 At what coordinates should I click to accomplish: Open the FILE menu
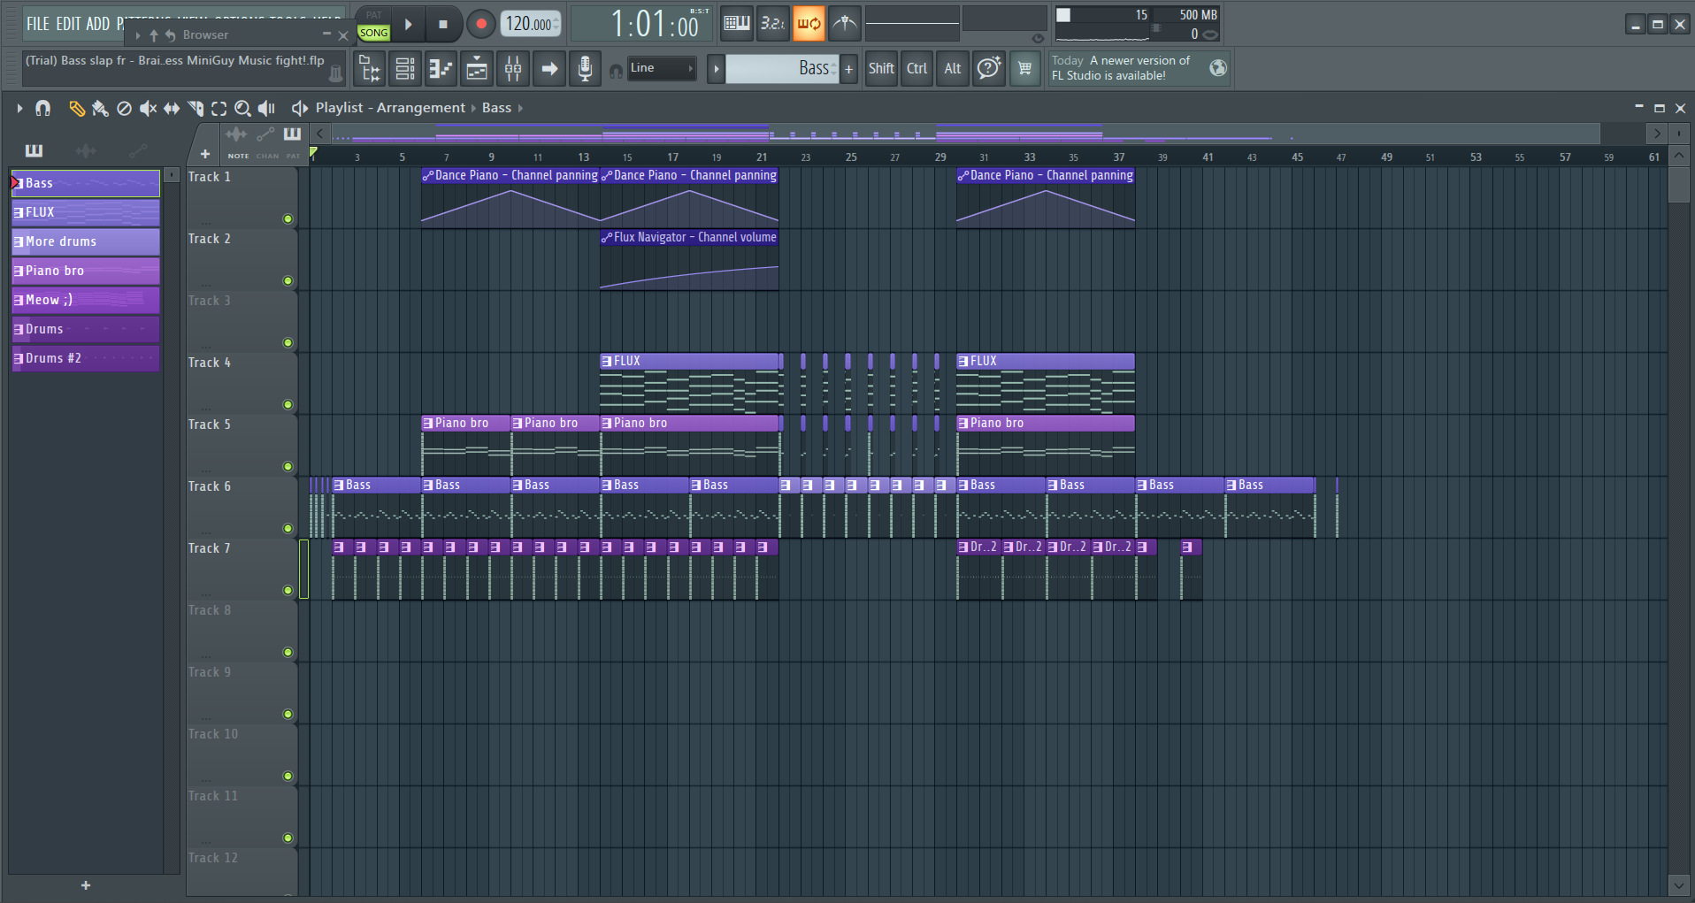point(38,24)
